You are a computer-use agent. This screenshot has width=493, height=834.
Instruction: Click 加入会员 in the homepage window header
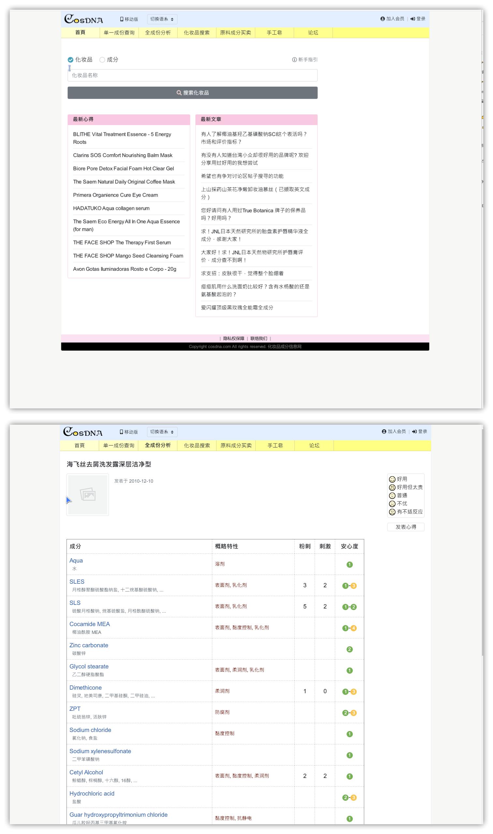392,19
